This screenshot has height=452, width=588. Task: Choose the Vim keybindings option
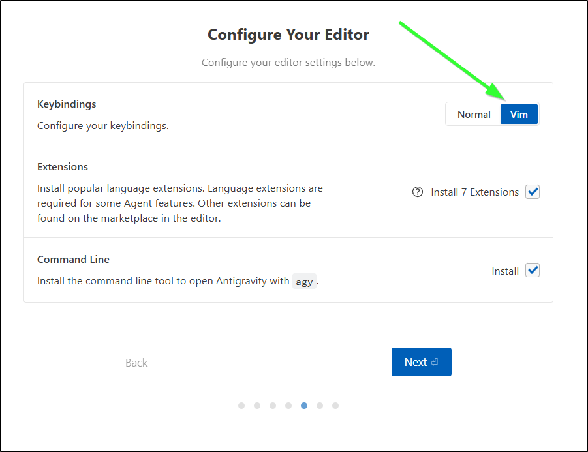click(x=519, y=114)
